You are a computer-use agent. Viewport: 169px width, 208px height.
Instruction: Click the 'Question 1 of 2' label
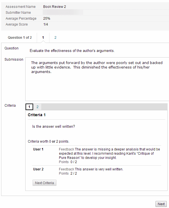20,38
